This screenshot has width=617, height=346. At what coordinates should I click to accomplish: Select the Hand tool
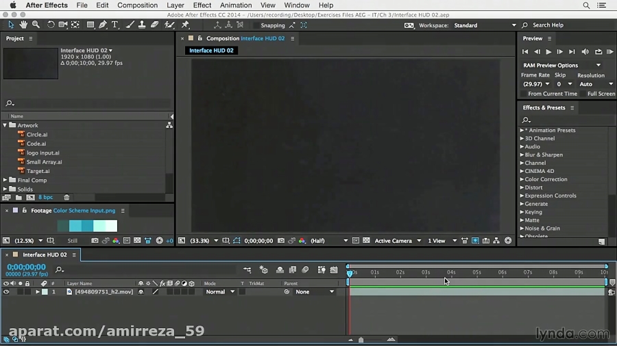[x=23, y=25]
